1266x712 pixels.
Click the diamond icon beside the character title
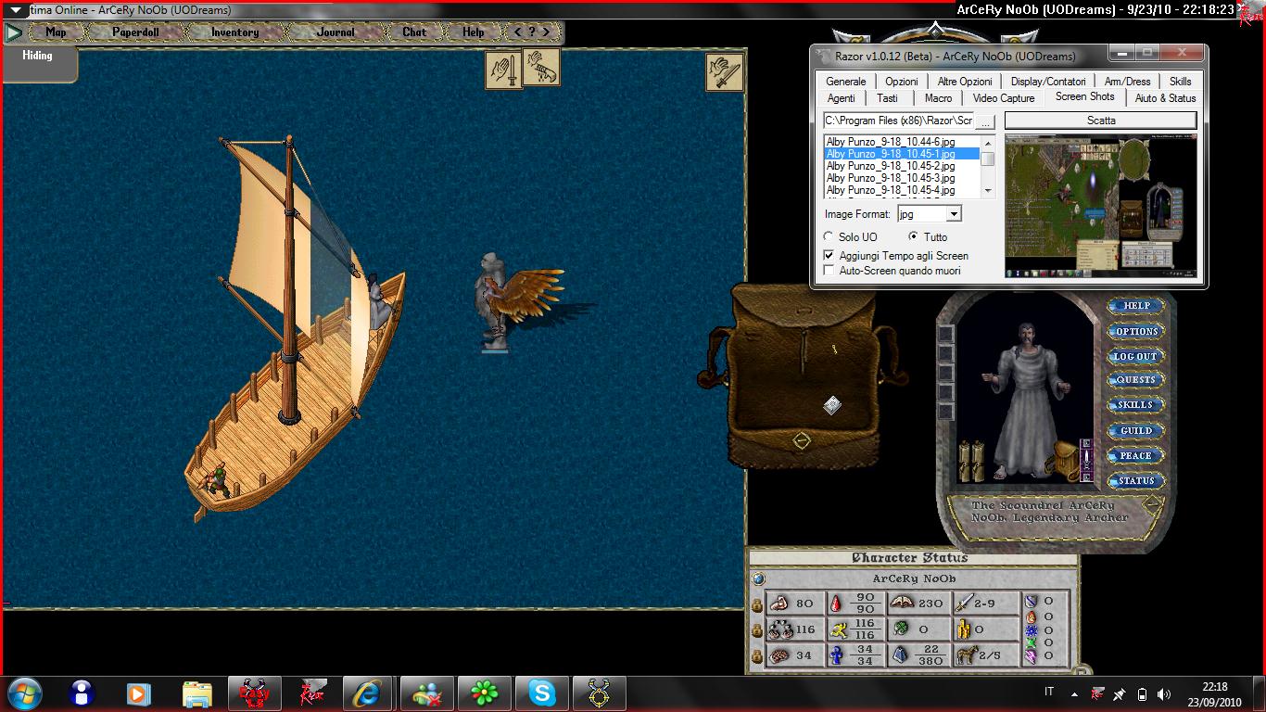1152,505
